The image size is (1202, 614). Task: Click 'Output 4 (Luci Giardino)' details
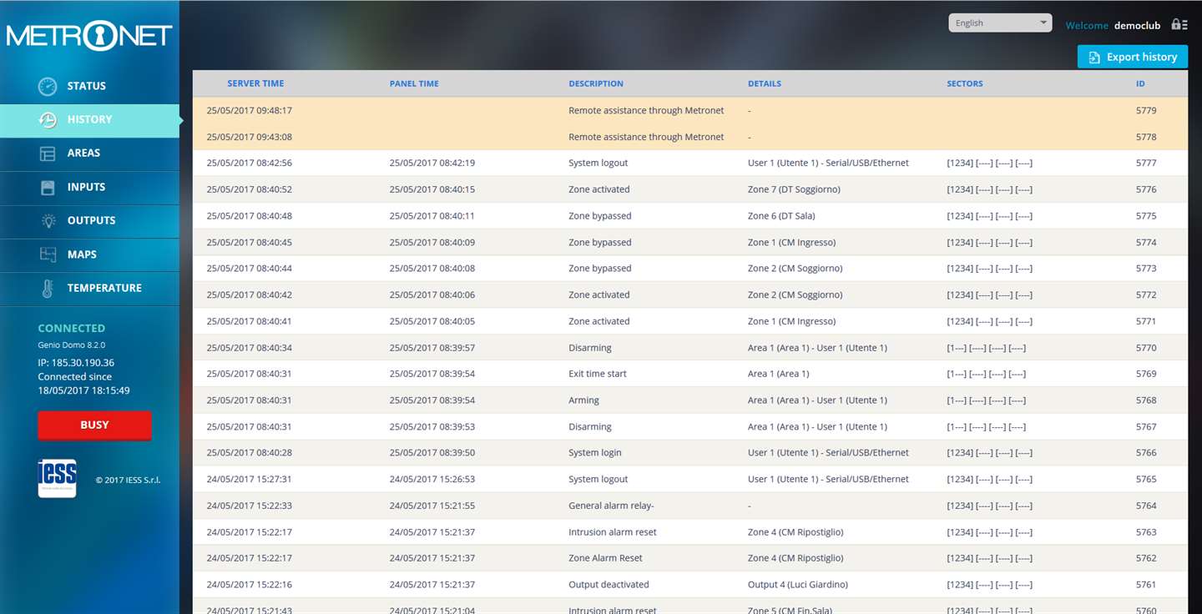point(798,585)
